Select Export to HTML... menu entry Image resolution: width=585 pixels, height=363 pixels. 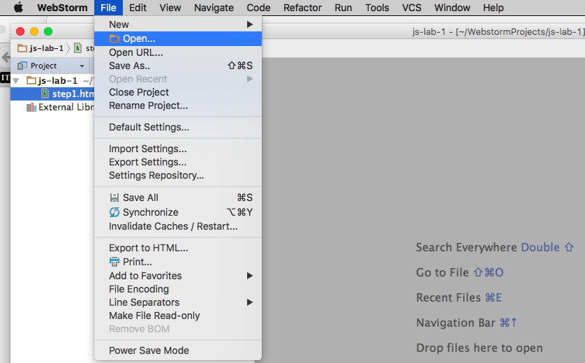tap(148, 248)
